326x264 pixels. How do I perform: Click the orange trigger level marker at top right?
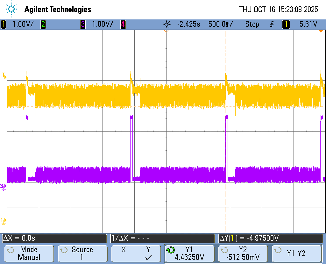pyautogui.click(x=321, y=31)
